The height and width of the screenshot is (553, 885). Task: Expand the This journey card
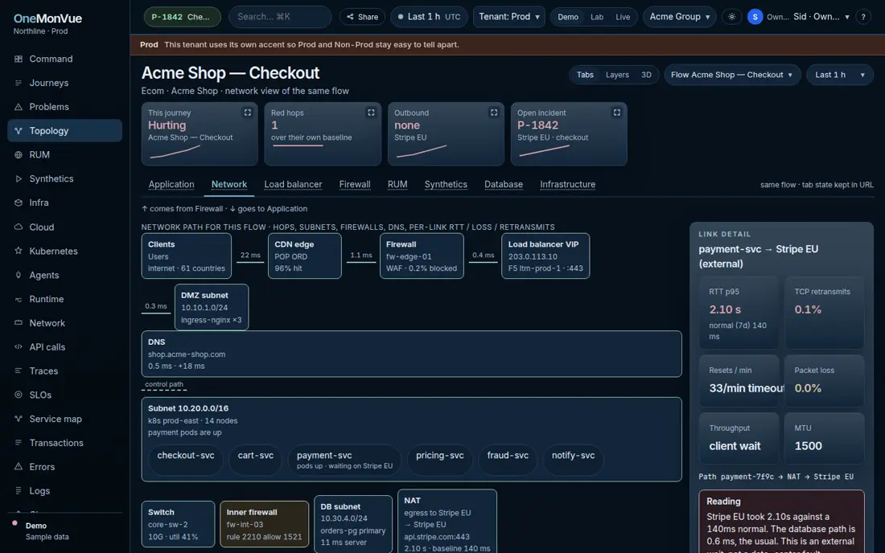click(x=247, y=113)
